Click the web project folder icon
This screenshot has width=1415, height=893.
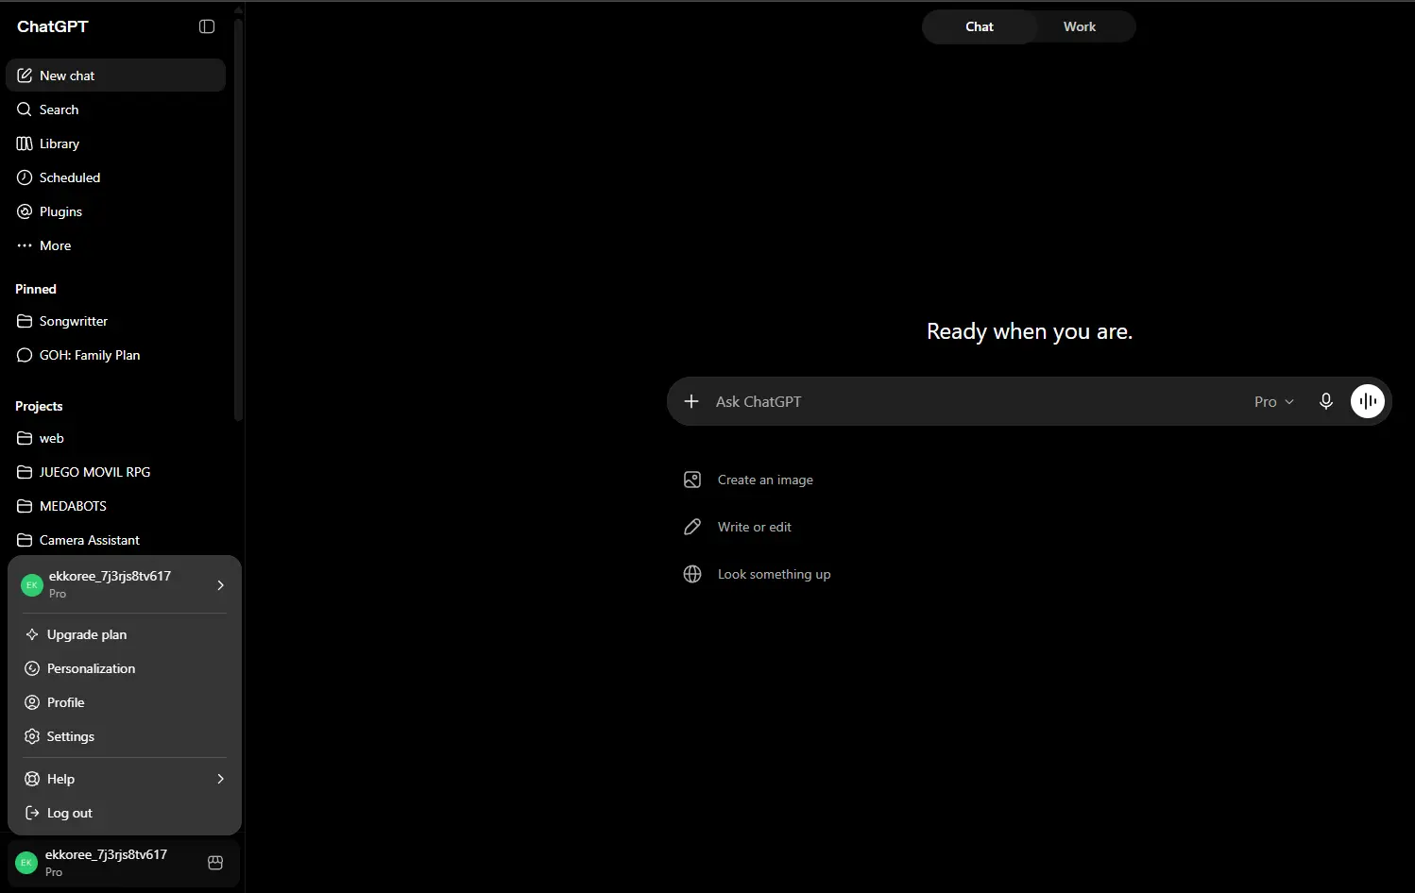tap(25, 438)
